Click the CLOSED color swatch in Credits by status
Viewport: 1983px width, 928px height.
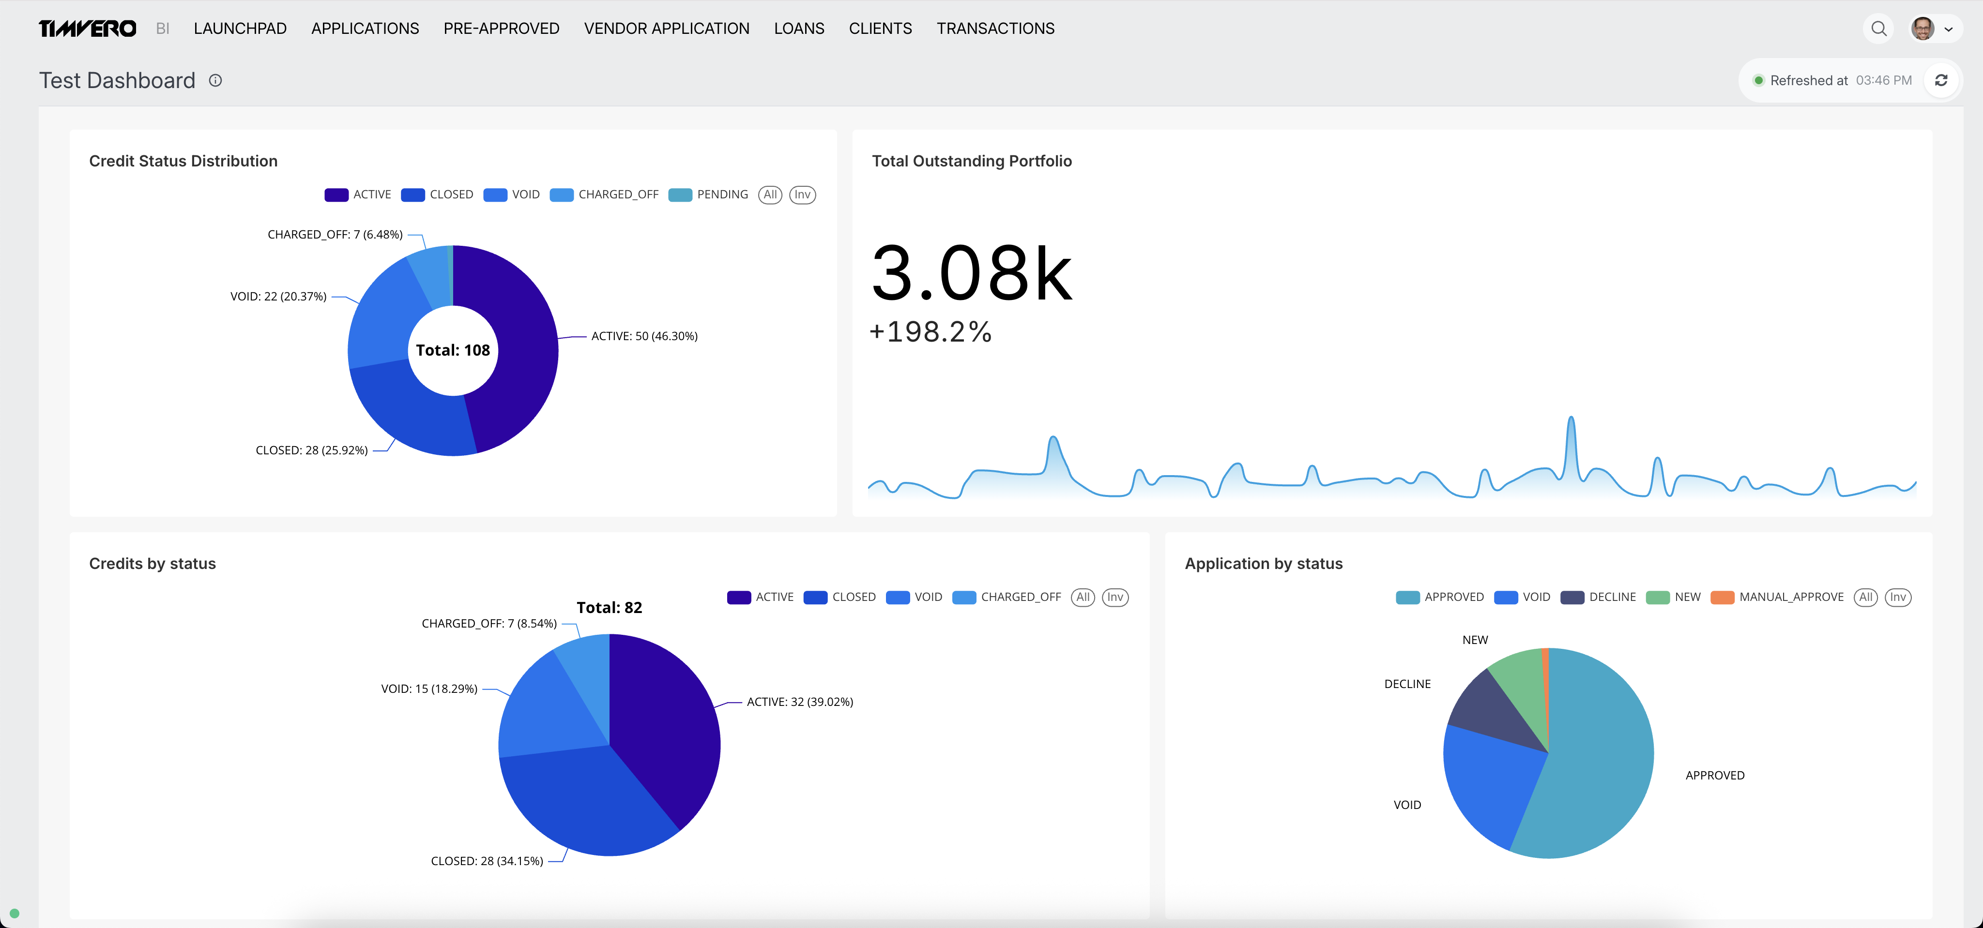click(x=814, y=597)
